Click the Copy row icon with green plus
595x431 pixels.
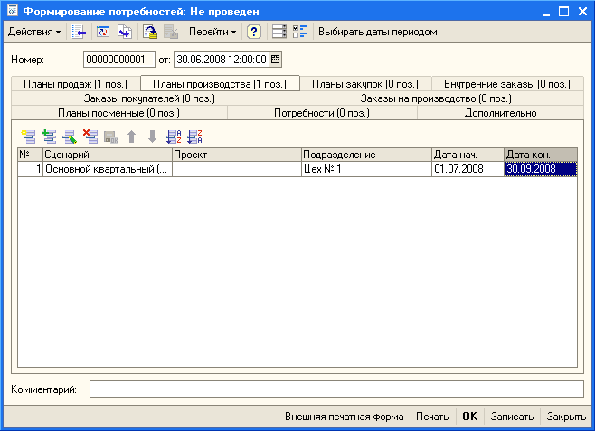pos(49,136)
